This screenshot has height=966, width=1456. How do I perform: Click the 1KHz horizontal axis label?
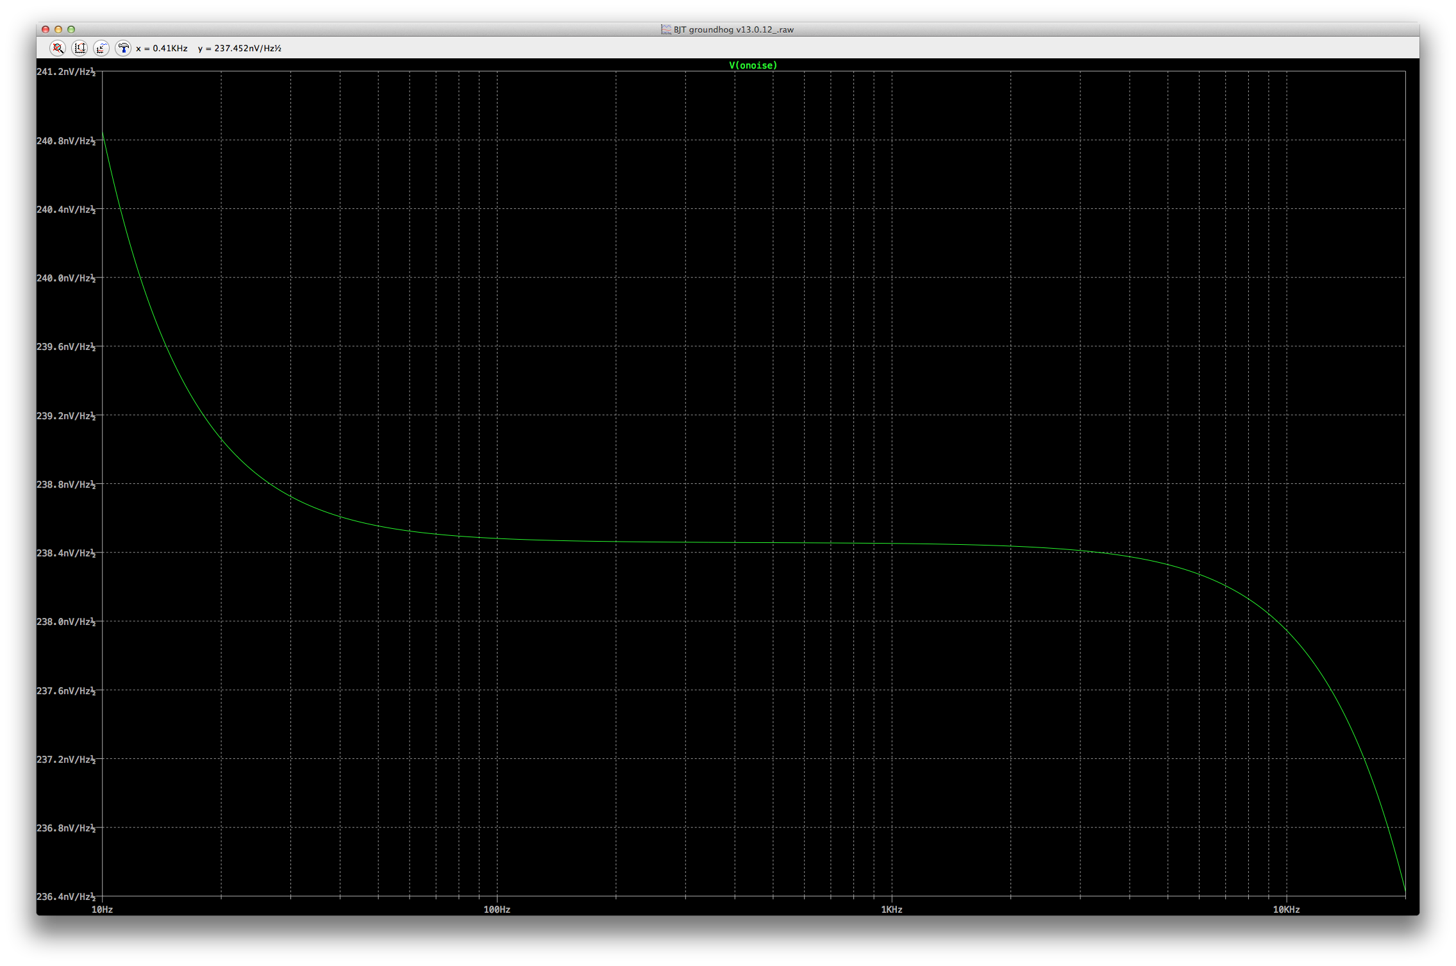click(892, 910)
